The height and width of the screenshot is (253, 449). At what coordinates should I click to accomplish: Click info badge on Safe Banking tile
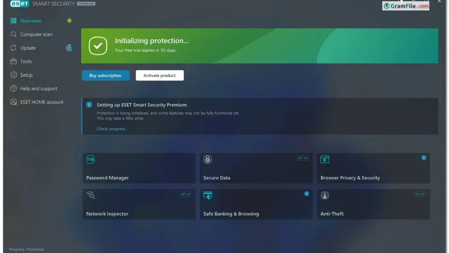pyautogui.click(x=306, y=194)
